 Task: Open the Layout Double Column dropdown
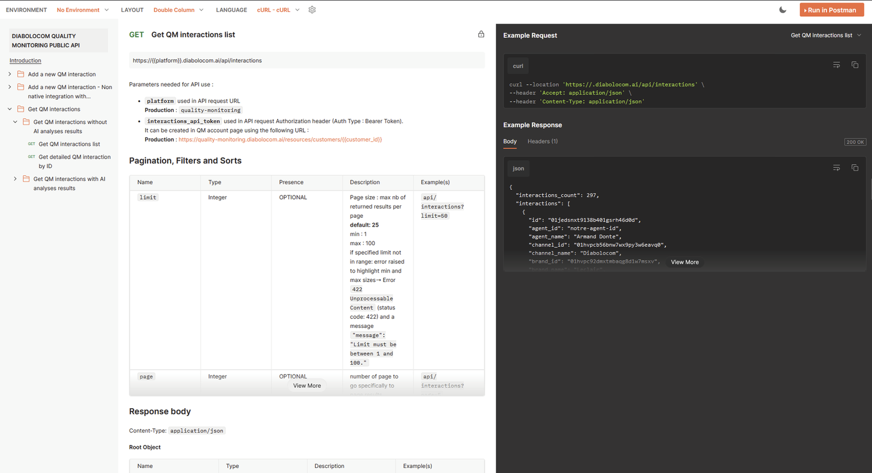178,10
